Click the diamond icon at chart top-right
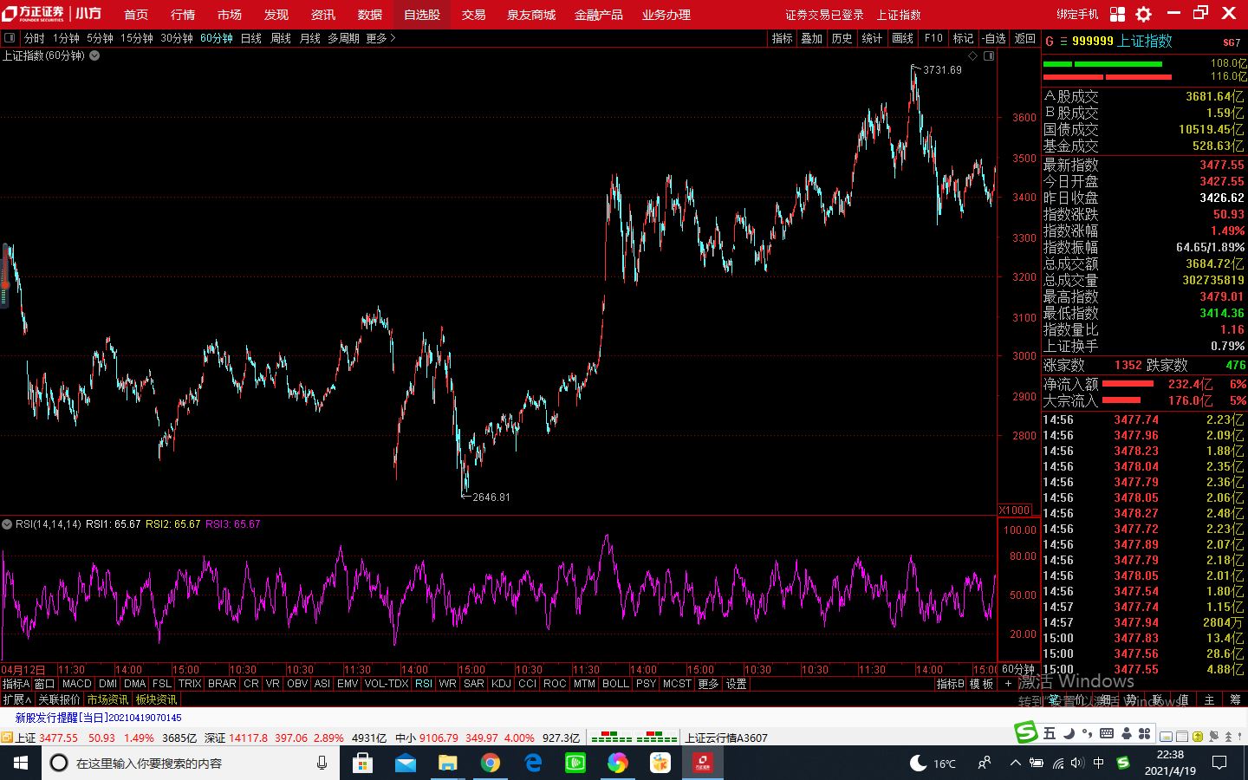This screenshot has height=780, width=1248. pos(972,56)
